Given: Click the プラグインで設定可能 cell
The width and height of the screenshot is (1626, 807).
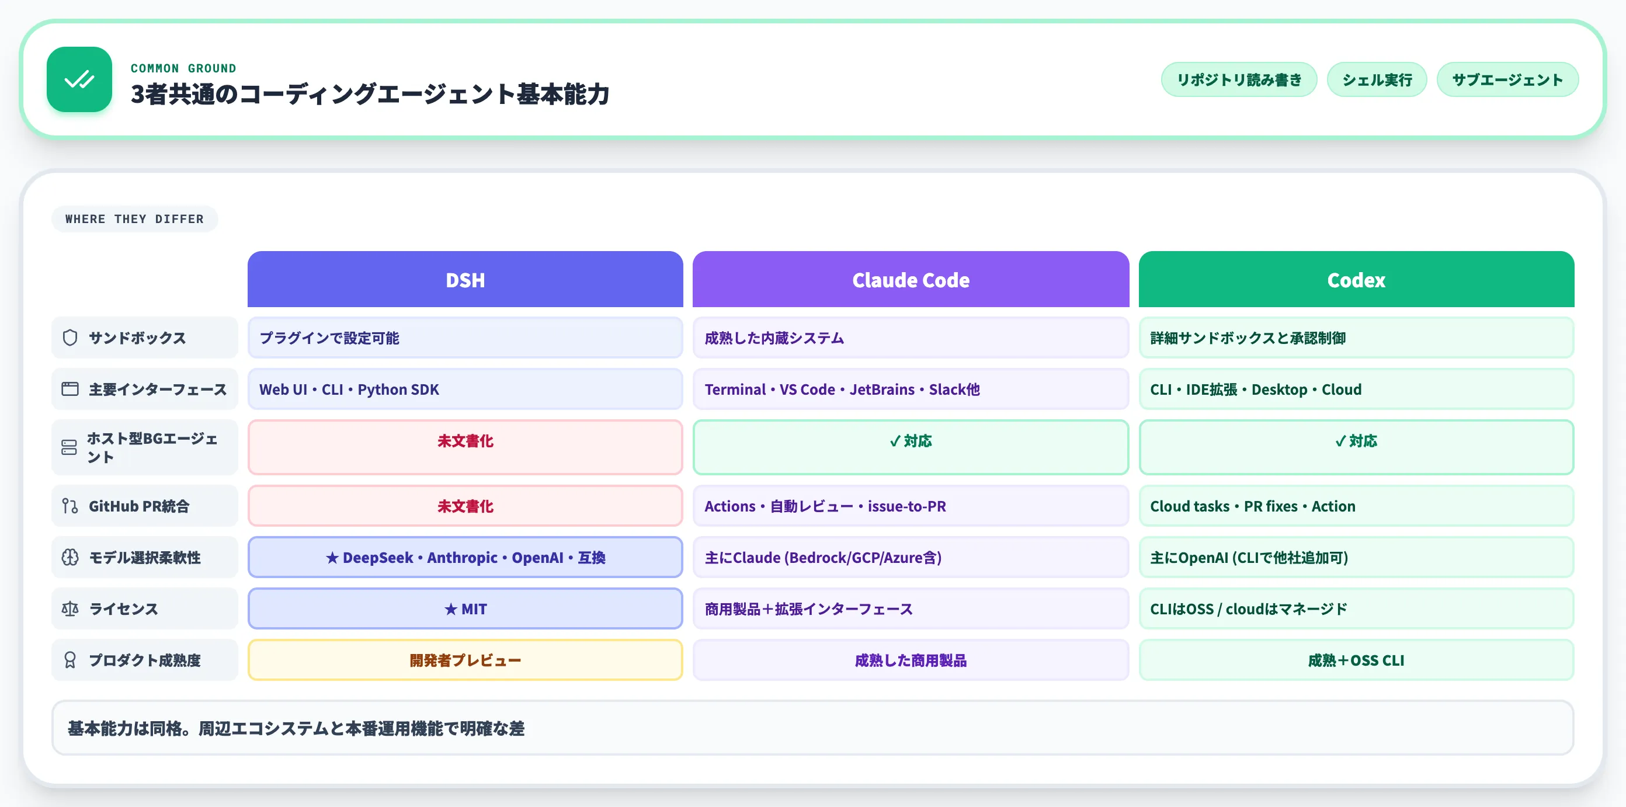Looking at the screenshot, I should pyautogui.click(x=465, y=338).
